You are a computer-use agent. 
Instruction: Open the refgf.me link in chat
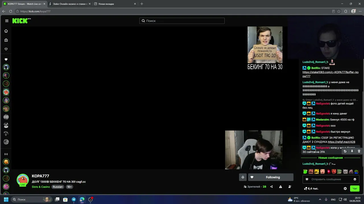tap(342, 142)
